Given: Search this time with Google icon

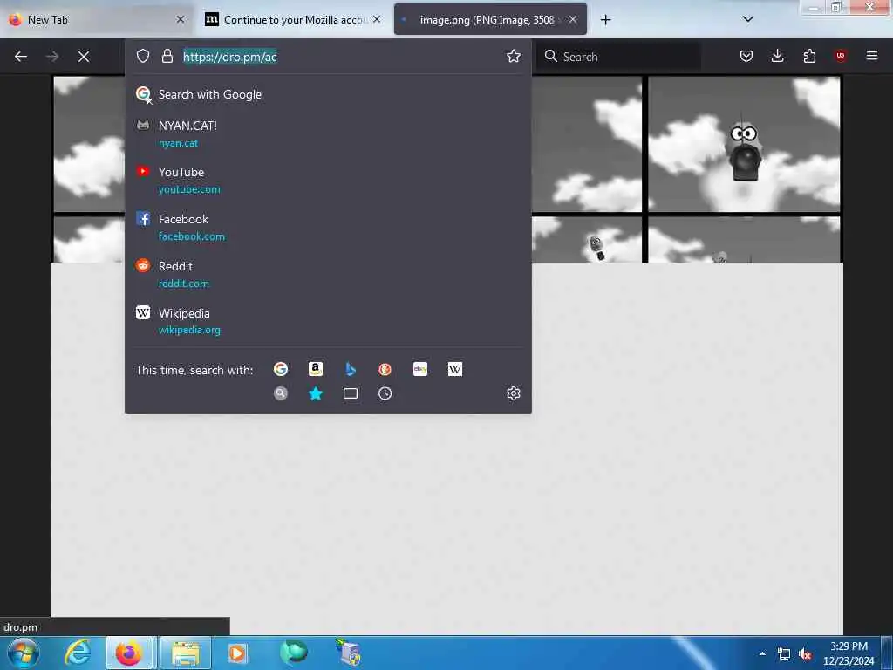Looking at the screenshot, I should [281, 369].
